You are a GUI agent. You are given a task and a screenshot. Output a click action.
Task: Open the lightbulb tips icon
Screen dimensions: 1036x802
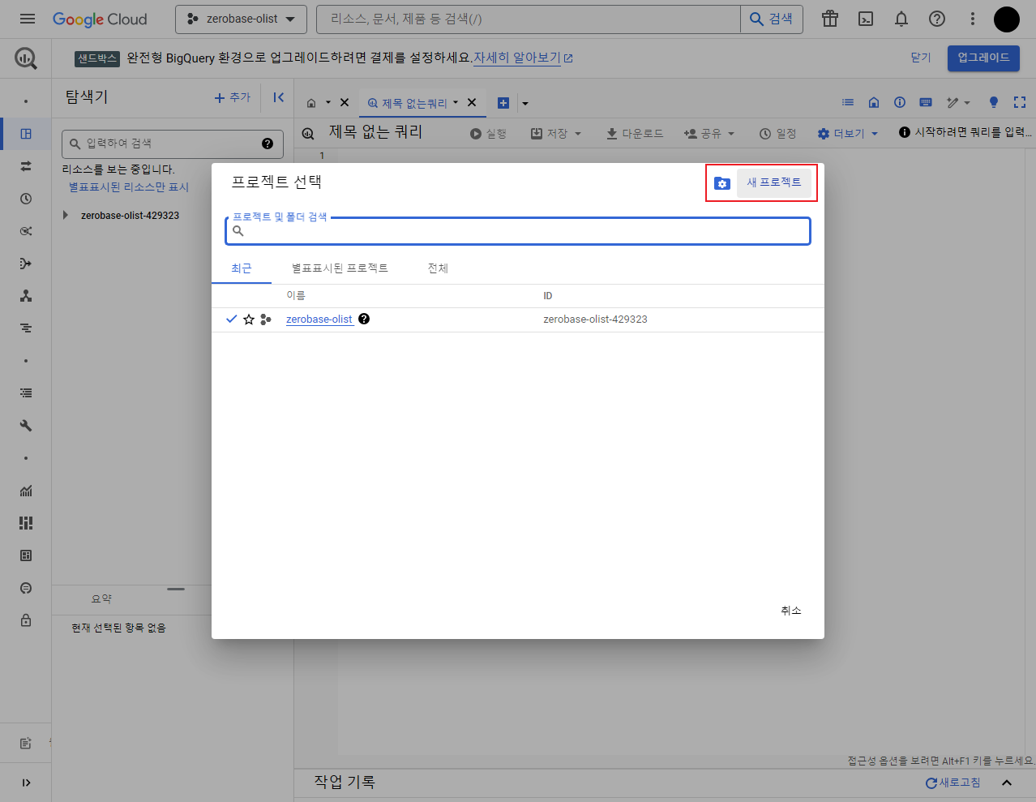[994, 102]
